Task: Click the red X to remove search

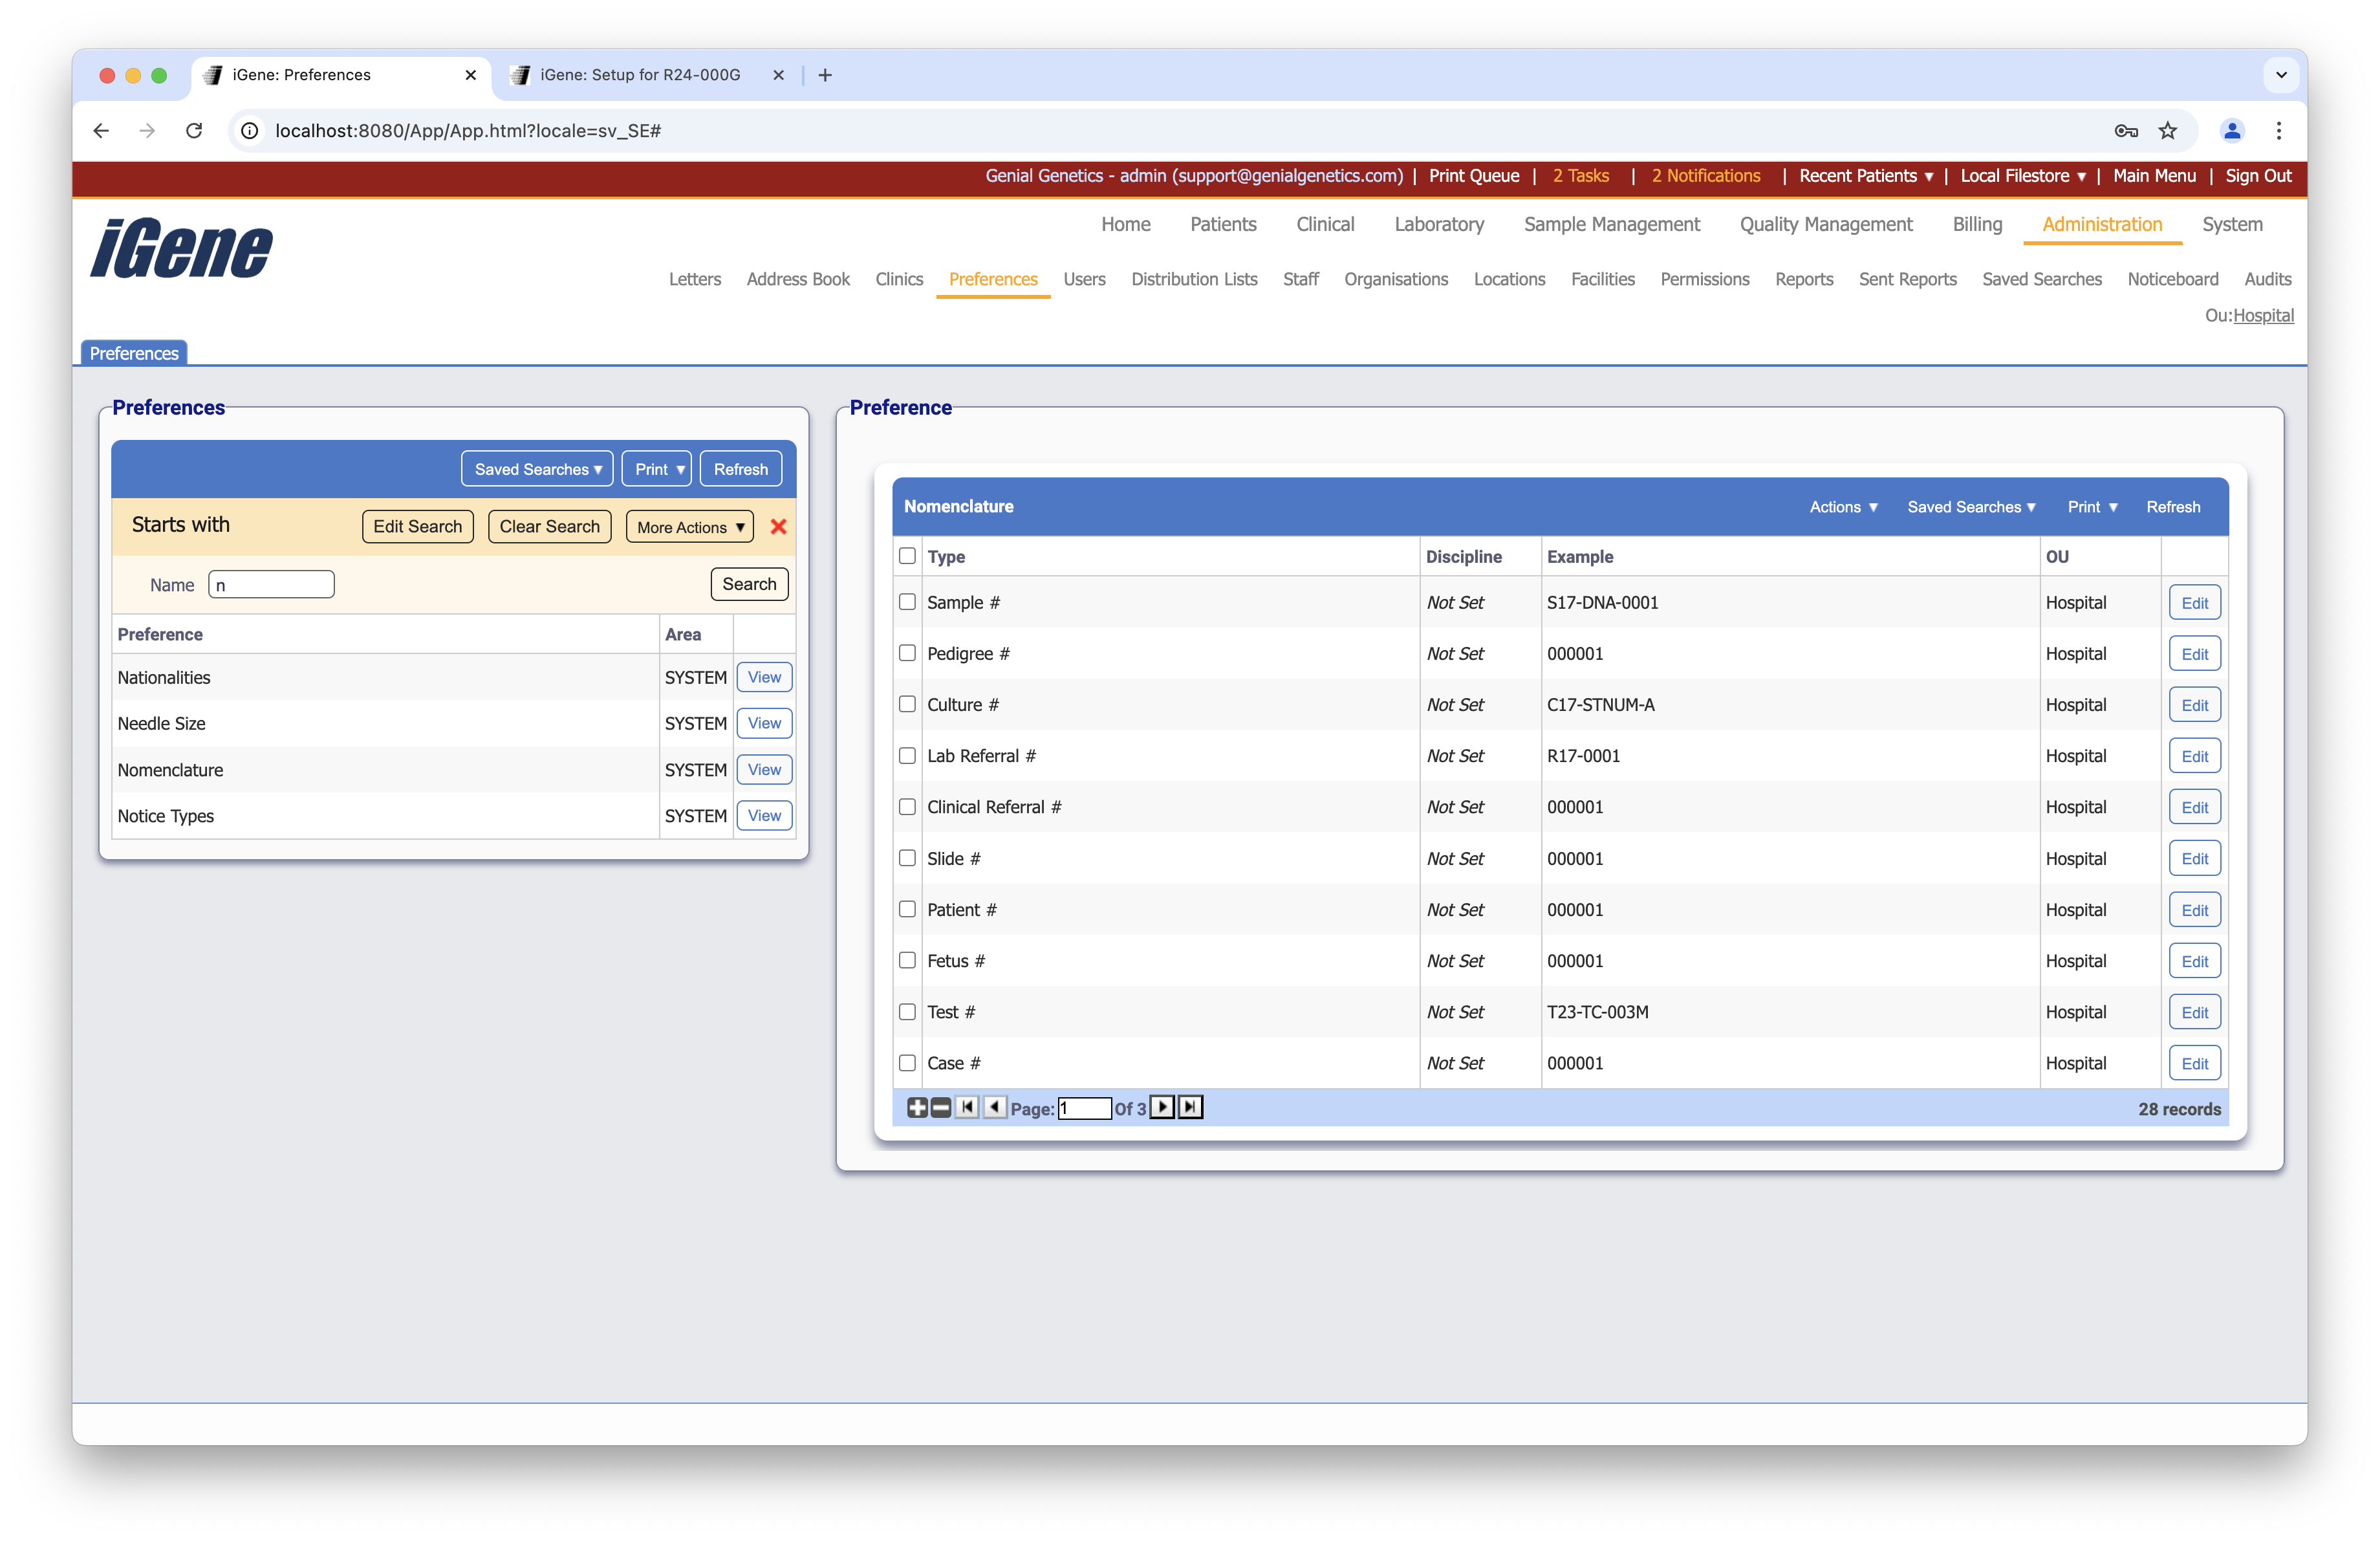Action: click(x=778, y=527)
